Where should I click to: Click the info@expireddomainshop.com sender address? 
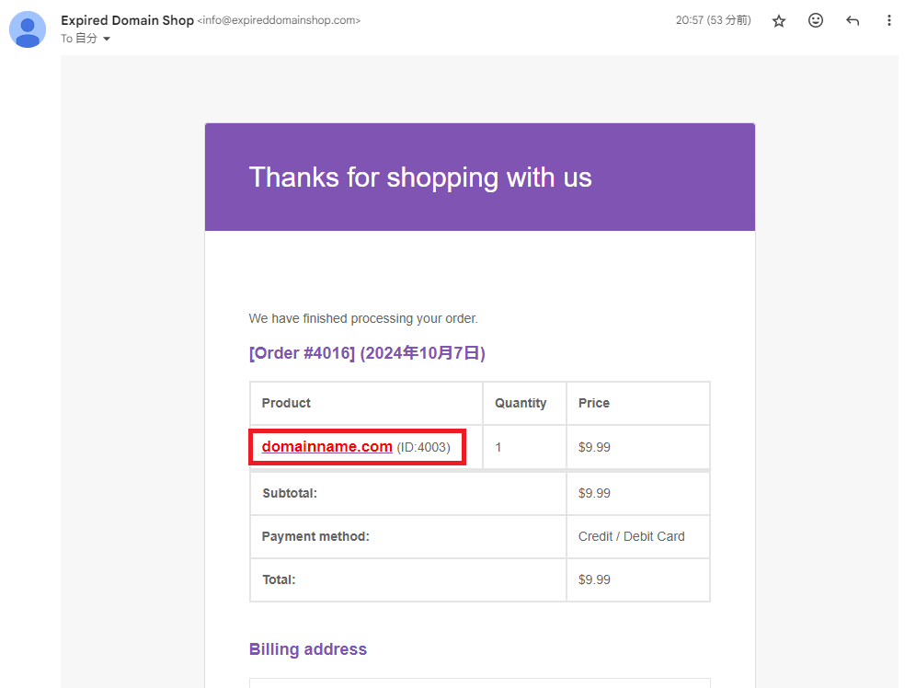(x=279, y=20)
